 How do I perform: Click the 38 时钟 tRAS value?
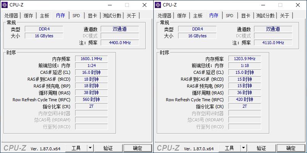[92, 92]
